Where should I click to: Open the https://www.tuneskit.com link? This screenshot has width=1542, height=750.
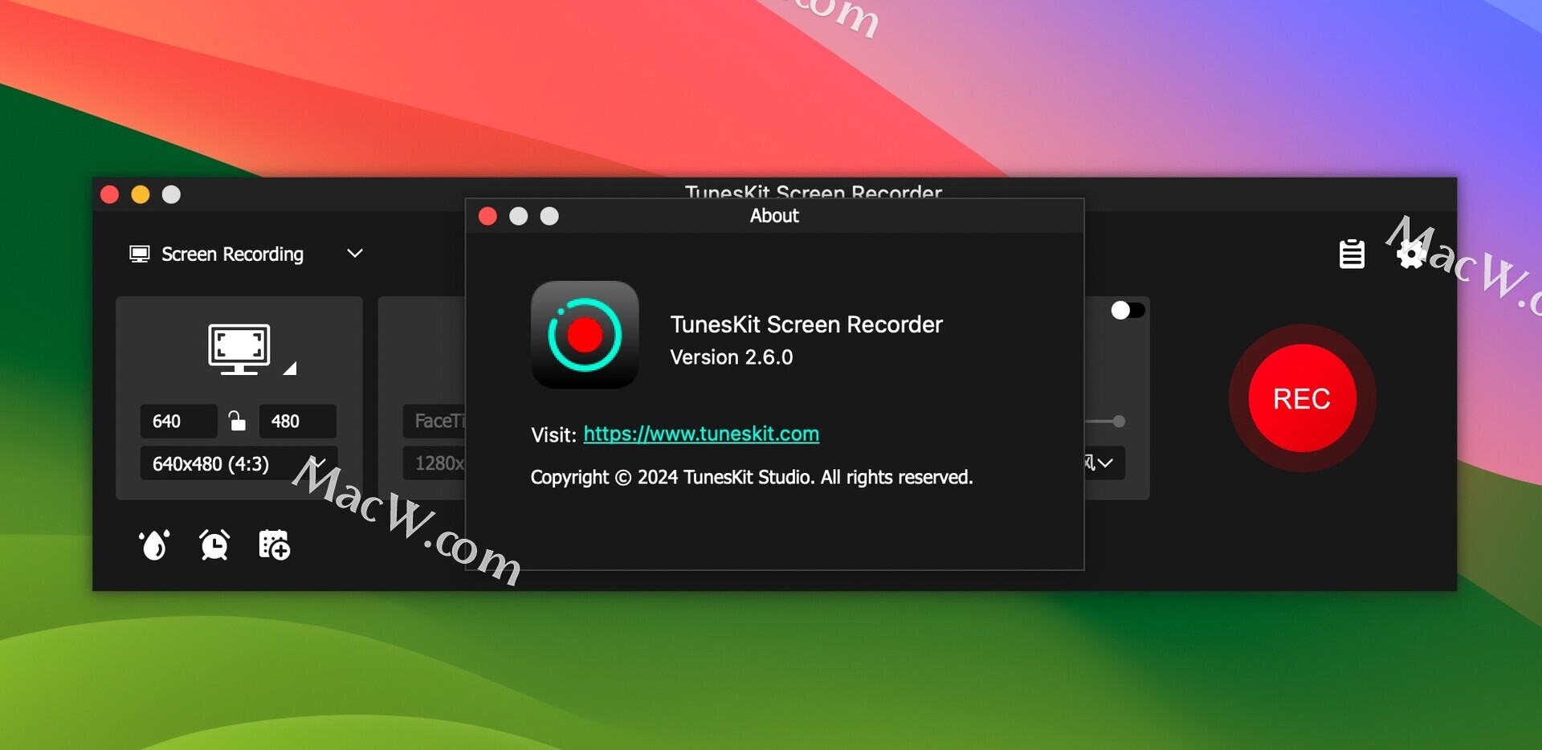click(701, 434)
